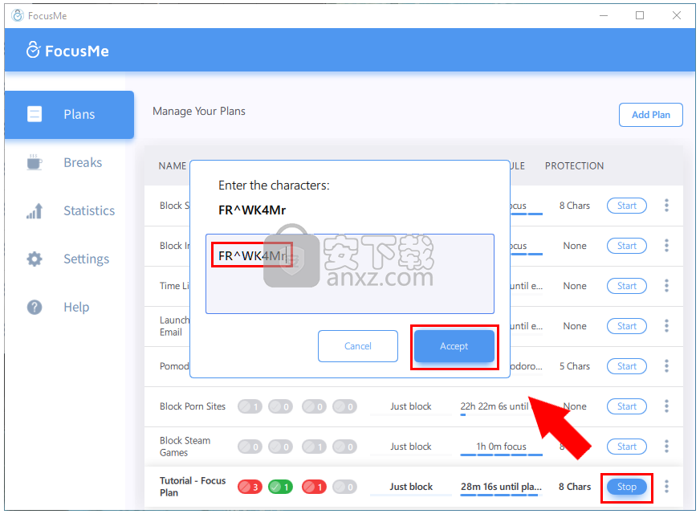This screenshot has width=700, height=514.
Task: Click into the characters text input box
Action: tap(349, 274)
